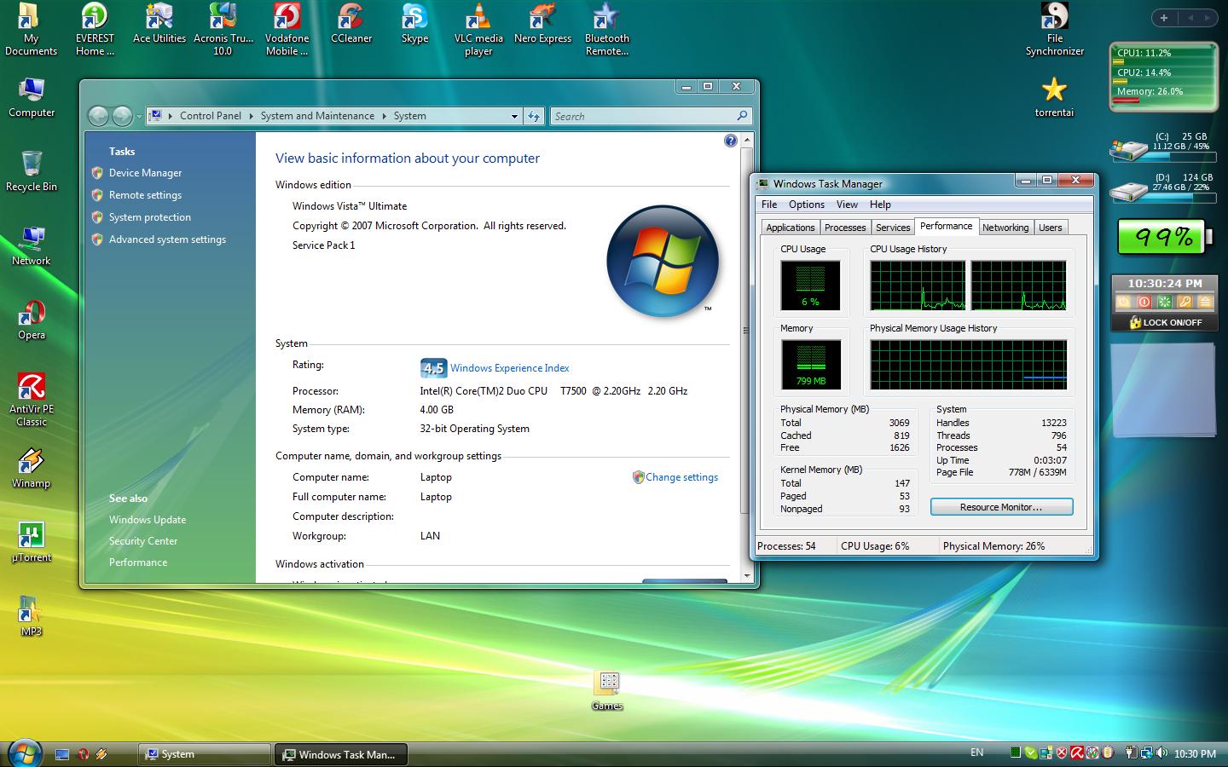Open Windows Update under See also
1228x767 pixels.
(148, 520)
